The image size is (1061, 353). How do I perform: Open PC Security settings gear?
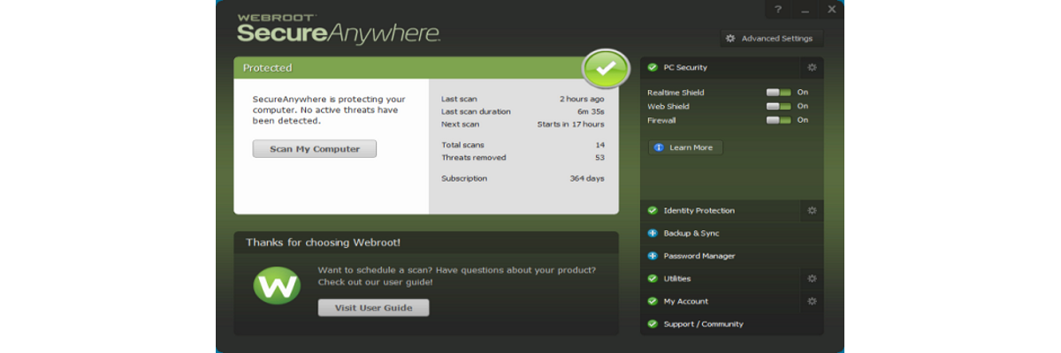812,67
